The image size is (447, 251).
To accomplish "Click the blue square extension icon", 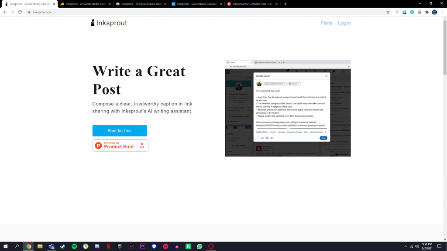I will [x=405, y=12].
